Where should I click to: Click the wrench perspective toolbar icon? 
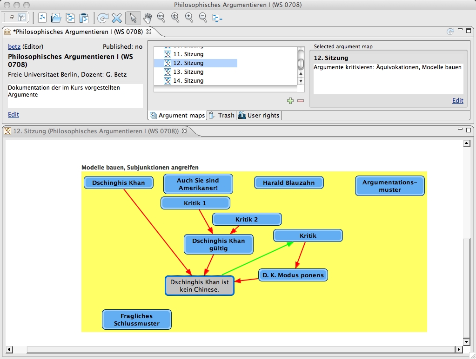coord(22,18)
